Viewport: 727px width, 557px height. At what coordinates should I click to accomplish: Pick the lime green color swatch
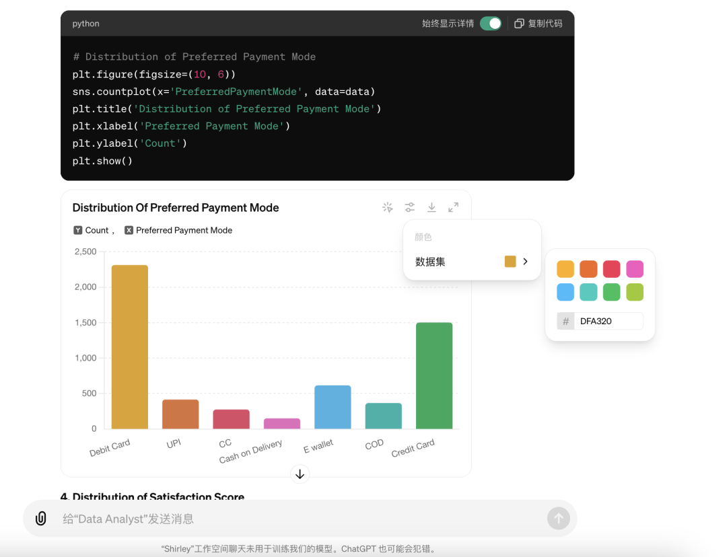[x=635, y=292]
